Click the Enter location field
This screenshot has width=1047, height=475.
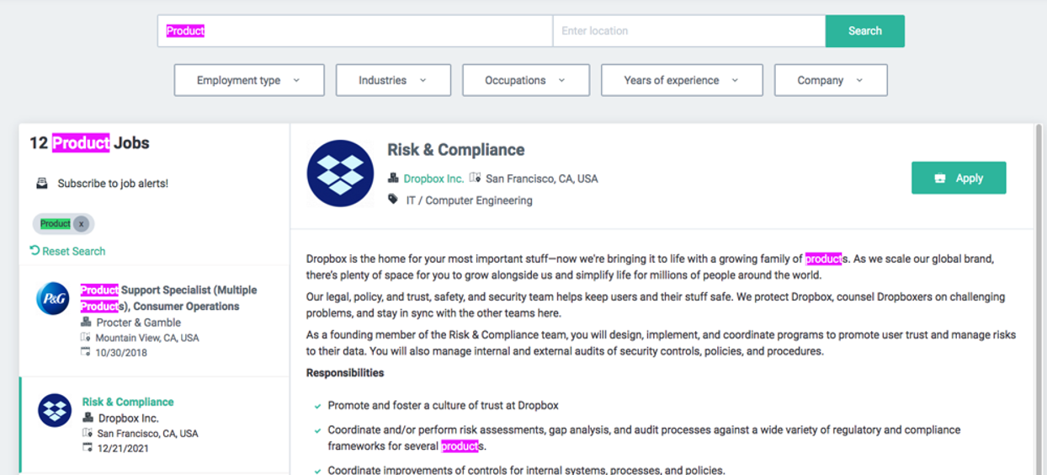click(688, 31)
